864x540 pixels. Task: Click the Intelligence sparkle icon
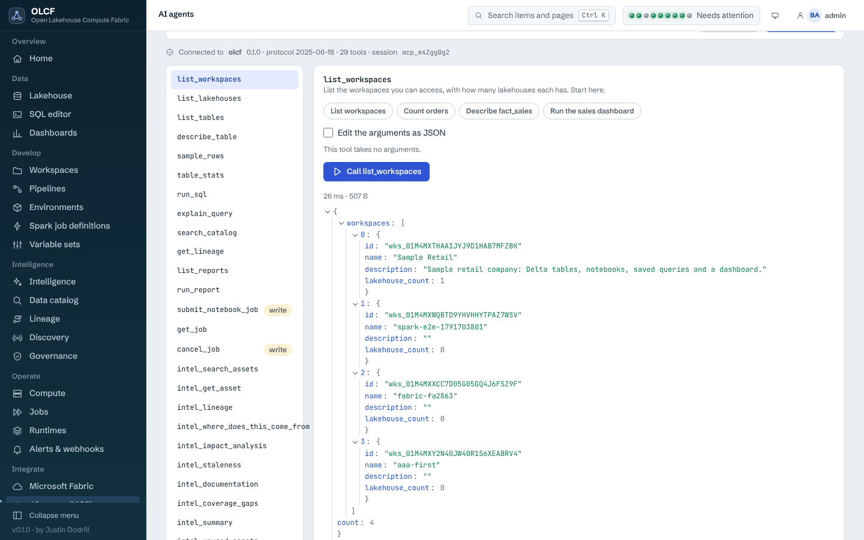coord(17,282)
